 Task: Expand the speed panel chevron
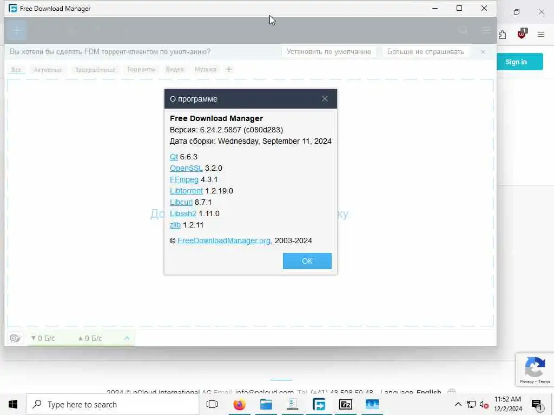point(127,338)
